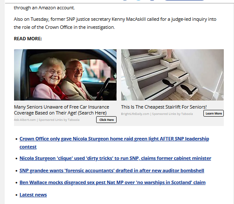Click the 'through an Amazon account.' text line
This screenshot has height=204, width=234.
(x=44, y=8)
